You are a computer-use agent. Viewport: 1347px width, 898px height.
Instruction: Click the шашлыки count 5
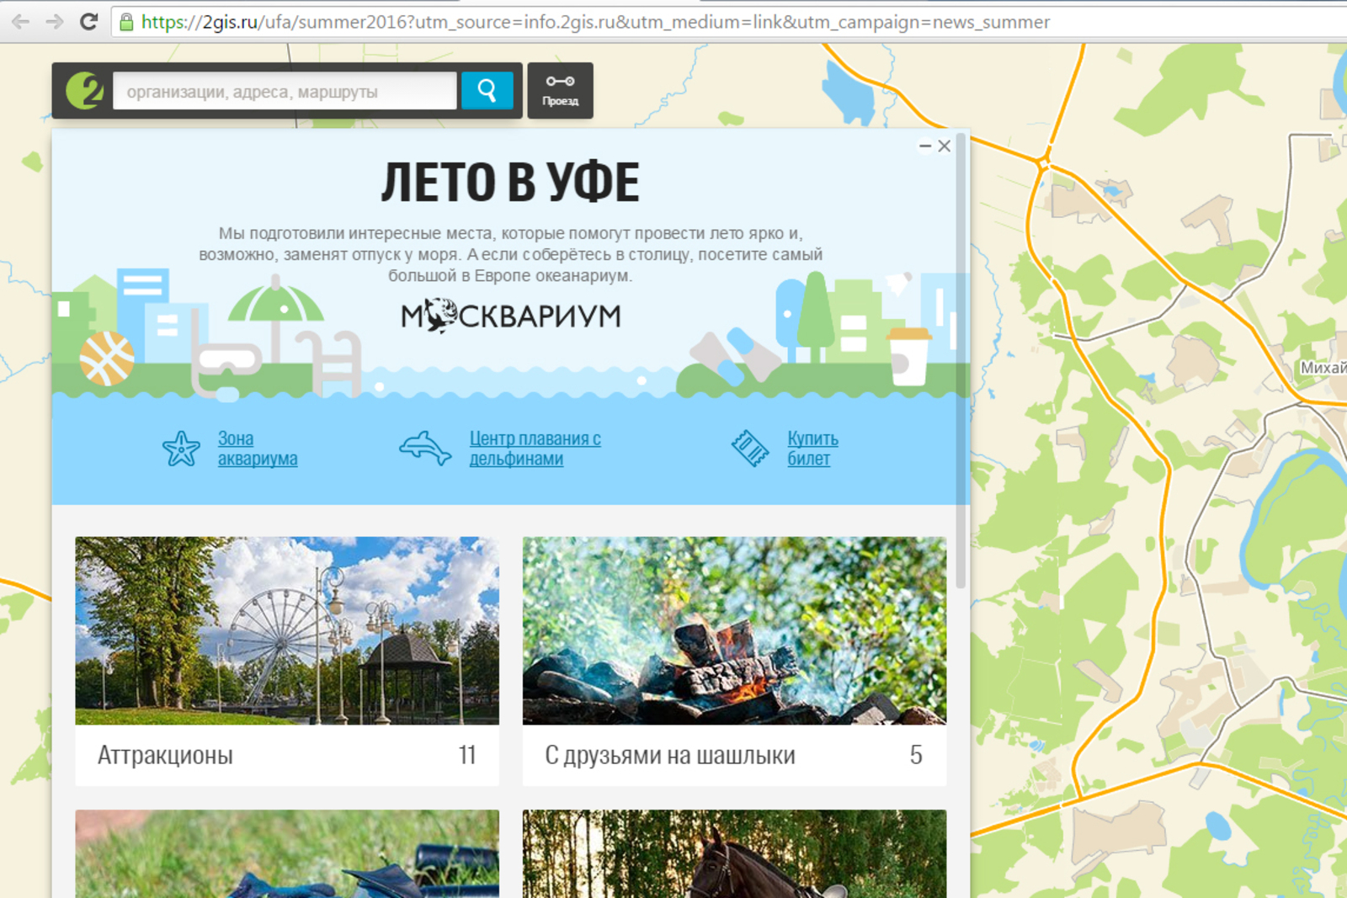[x=916, y=755]
